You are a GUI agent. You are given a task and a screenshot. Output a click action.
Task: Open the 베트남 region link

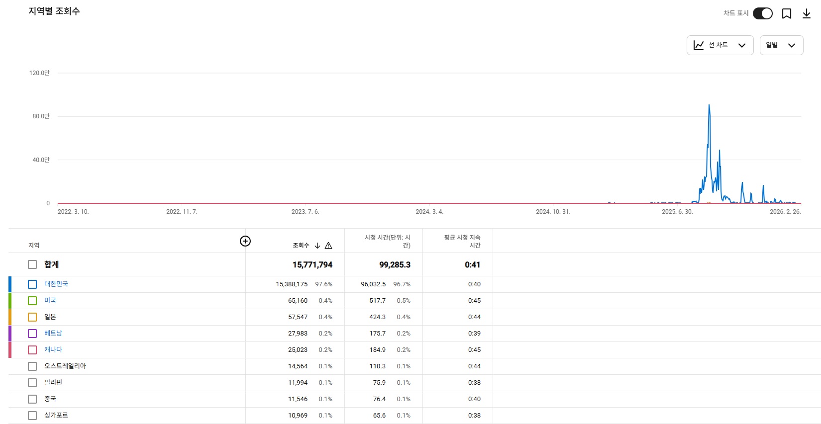coord(53,333)
